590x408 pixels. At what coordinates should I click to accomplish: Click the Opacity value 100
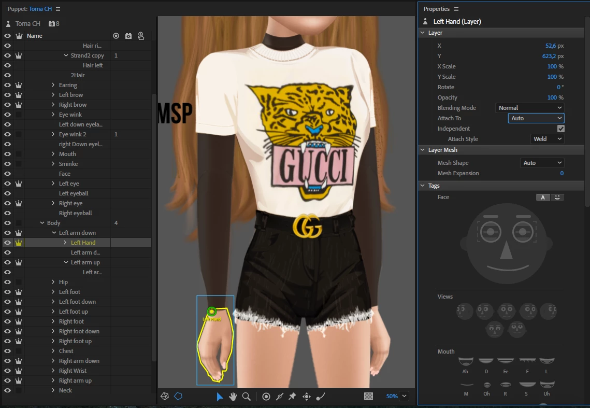coord(552,97)
